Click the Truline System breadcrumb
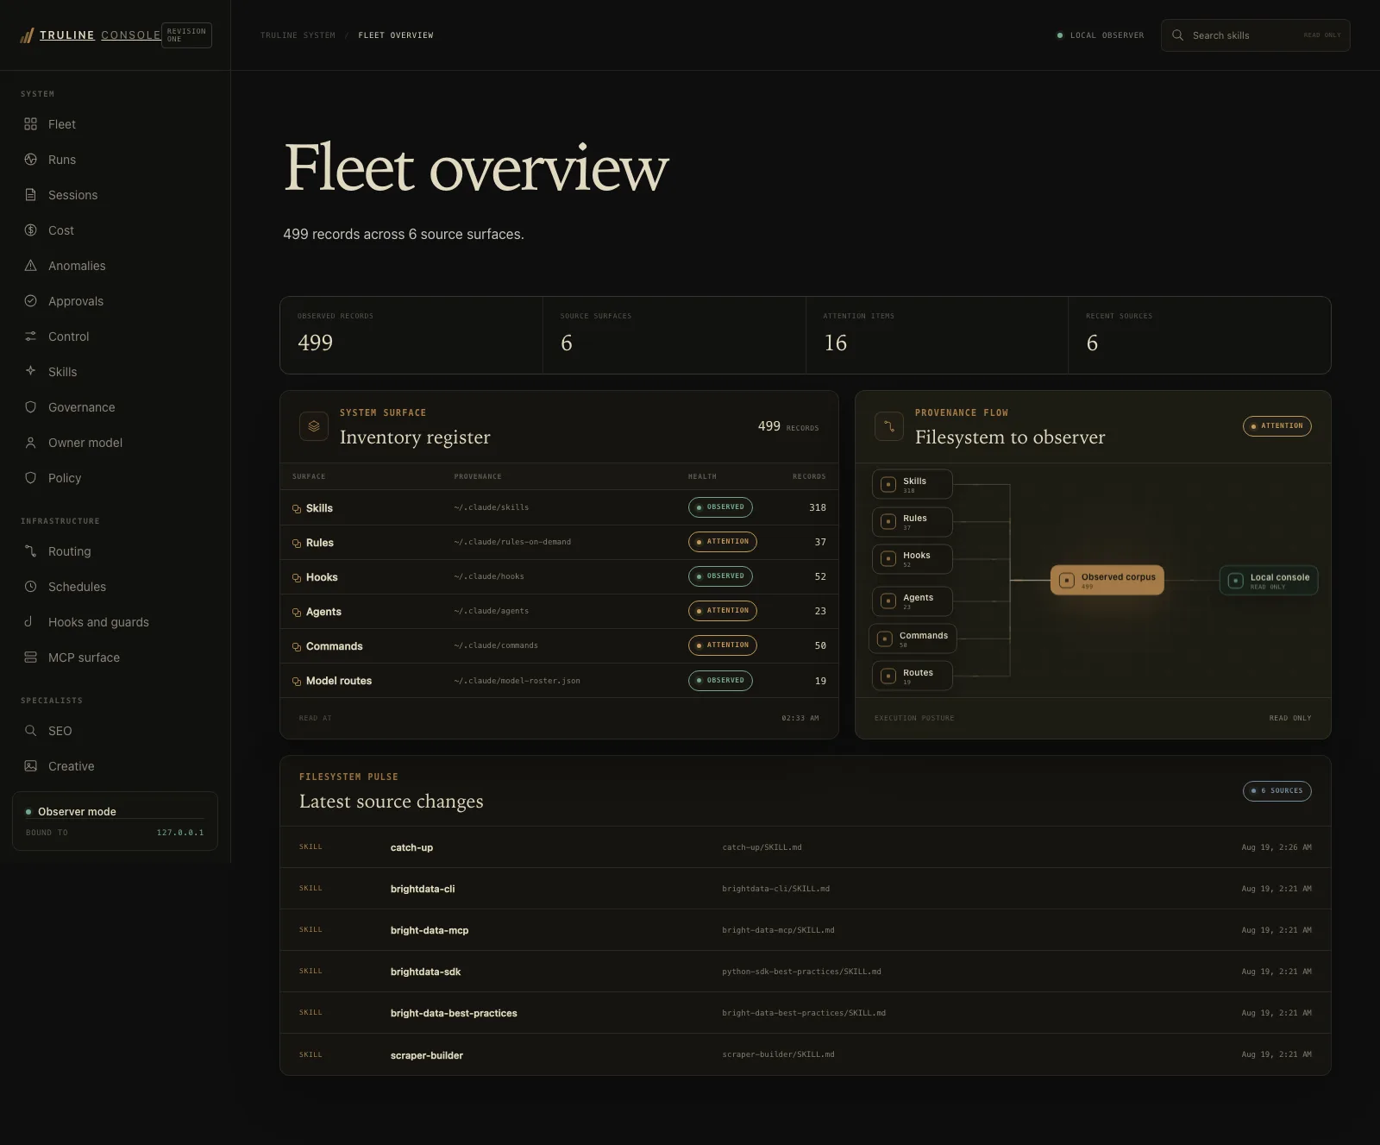The image size is (1380, 1145). coord(298,35)
